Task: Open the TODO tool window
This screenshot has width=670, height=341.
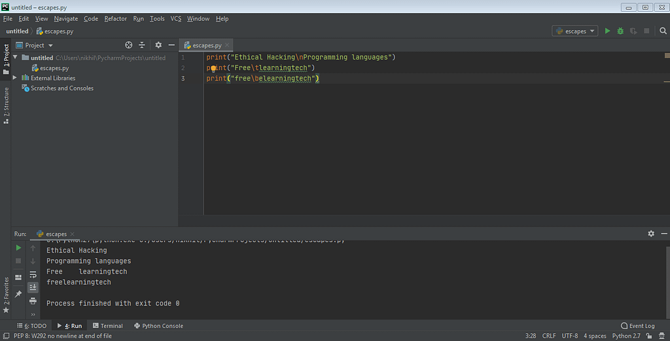Action: [31, 325]
